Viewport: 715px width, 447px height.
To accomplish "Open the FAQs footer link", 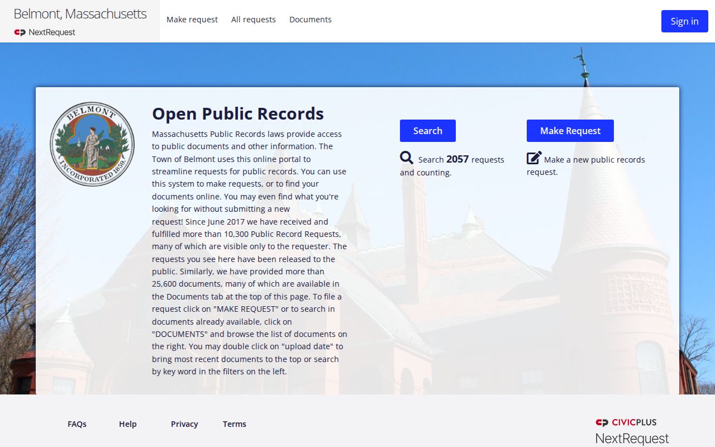I will pos(77,424).
